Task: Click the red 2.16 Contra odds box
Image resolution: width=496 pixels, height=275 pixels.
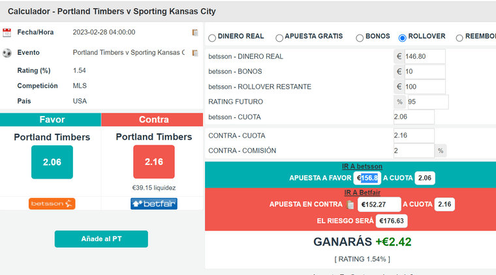Action: tap(154, 162)
